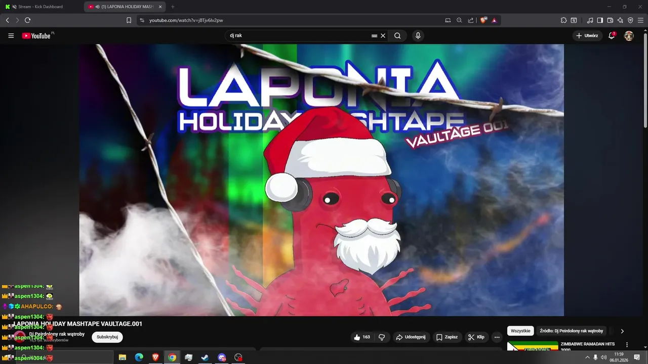Screen dimensions: 648x364
Task: Open the browser main hamburger menu
Action: click(641, 20)
